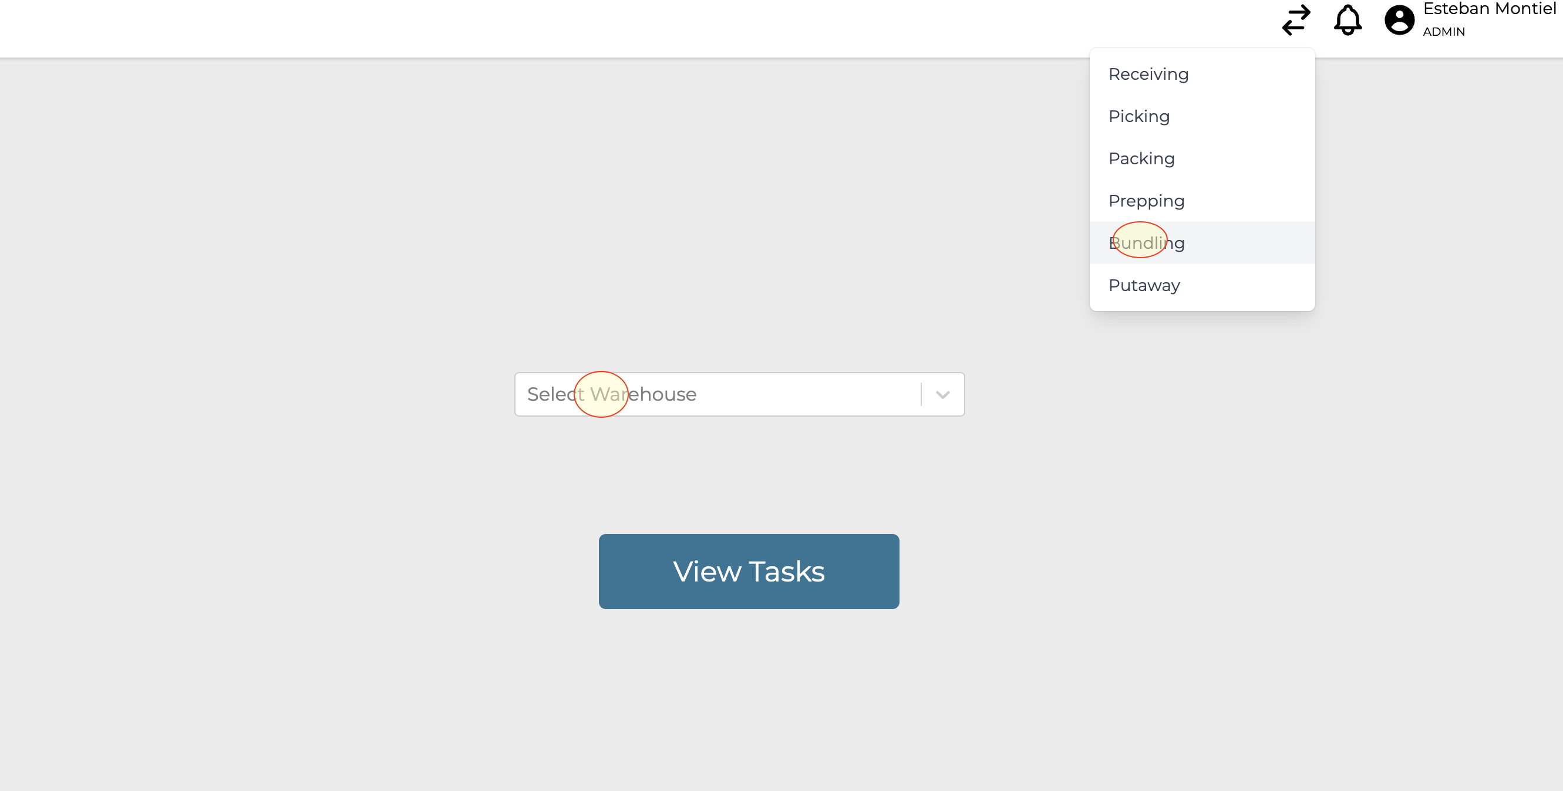This screenshot has width=1563, height=791.
Task: Dismiss the menu by clicking empty gray background
Action: (304, 242)
